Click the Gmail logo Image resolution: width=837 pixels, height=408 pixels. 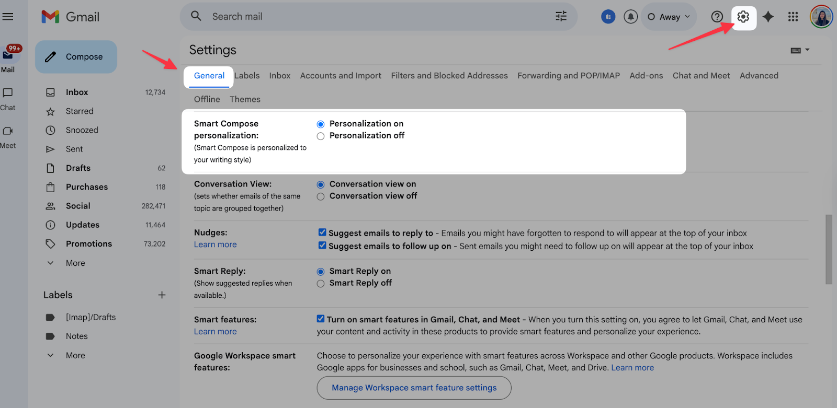[x=71, y=17]
